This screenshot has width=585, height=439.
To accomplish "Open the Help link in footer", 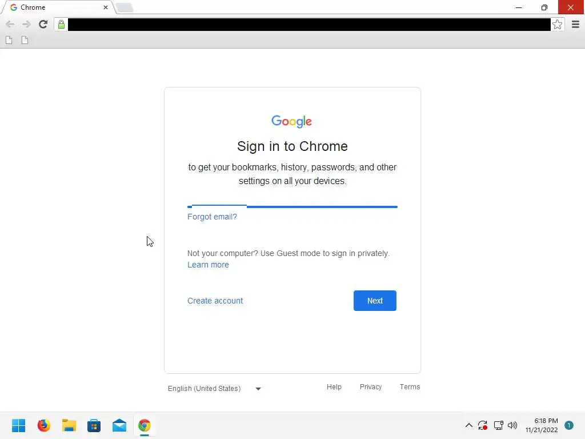I will coord(334,387).
